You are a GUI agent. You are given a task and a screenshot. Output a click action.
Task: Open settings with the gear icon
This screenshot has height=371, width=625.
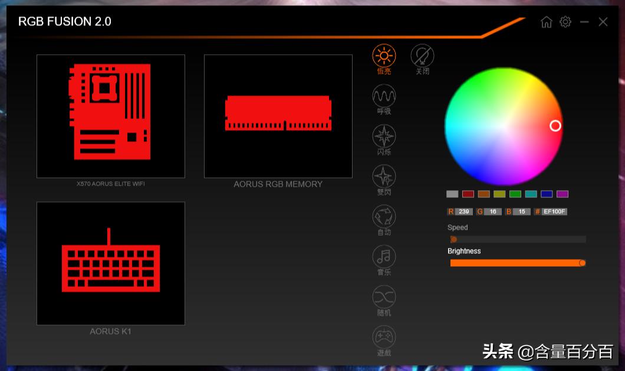[565, 22]
